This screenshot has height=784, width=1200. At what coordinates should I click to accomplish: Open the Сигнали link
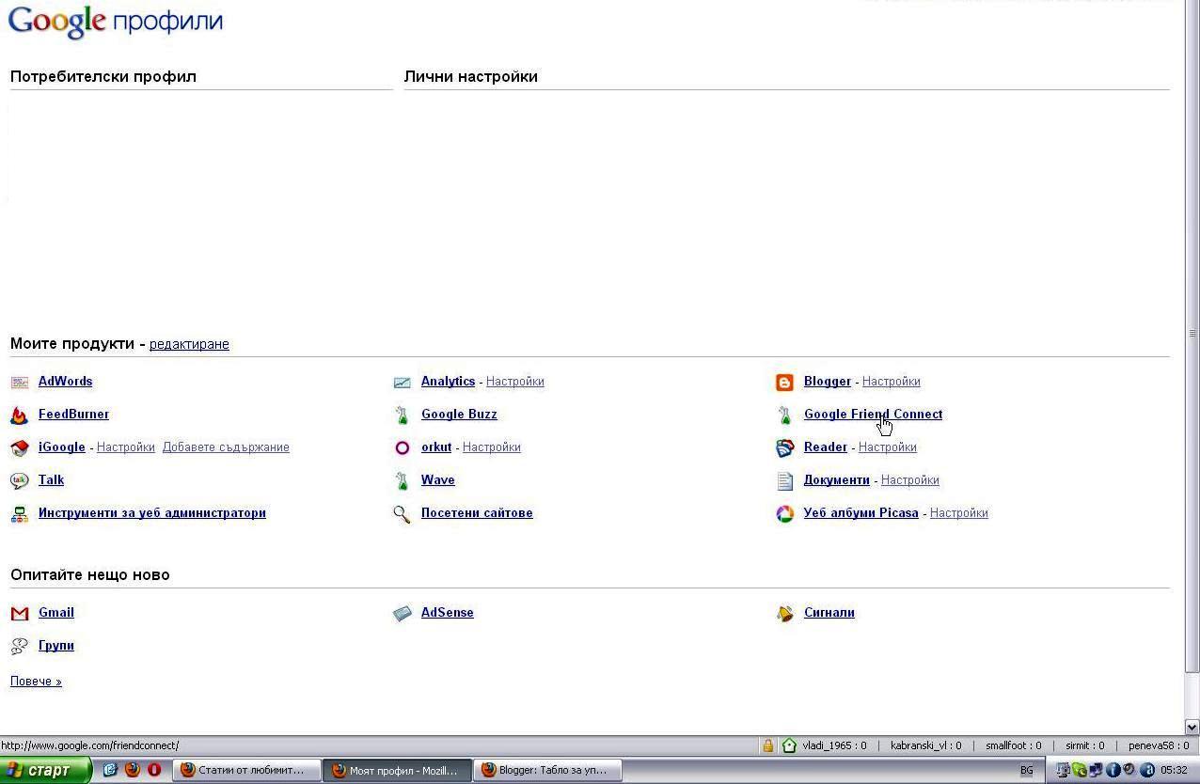(829, 613)
